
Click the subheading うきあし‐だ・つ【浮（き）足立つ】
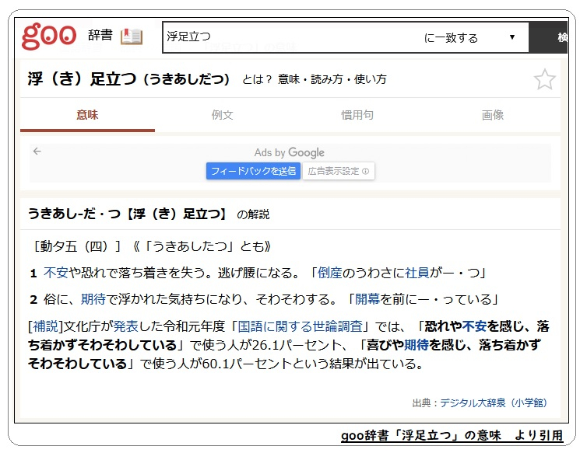pyautogui.click(x=128, y=214)
